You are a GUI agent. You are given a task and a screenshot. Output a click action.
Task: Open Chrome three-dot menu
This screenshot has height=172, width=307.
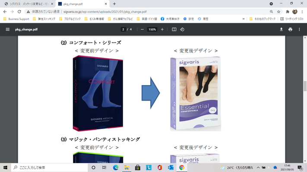(x=302, y=12)
